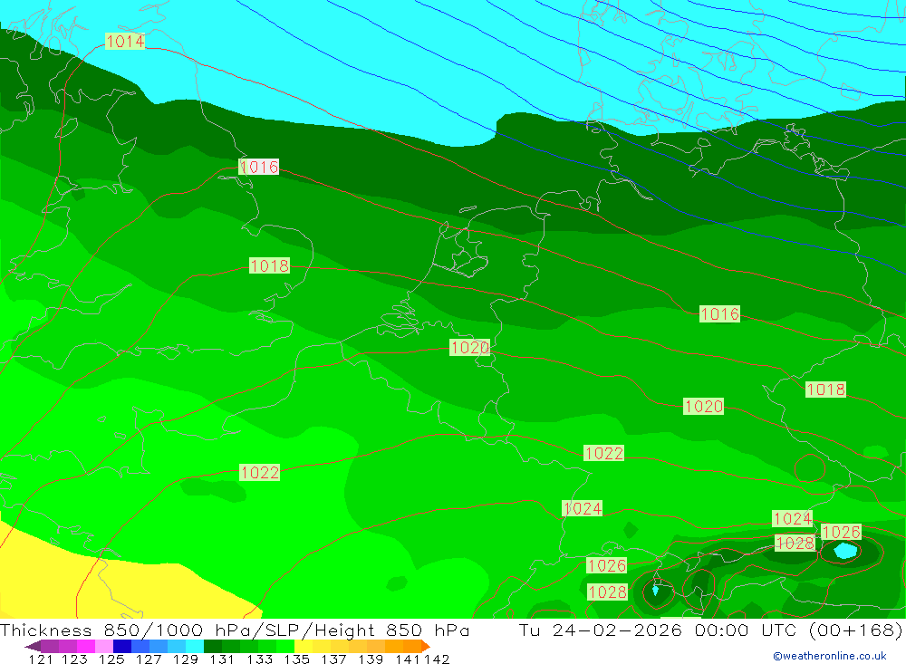Click the 1022 label over southwestern Germany
The height and width of the screenshot is (664, 906).
(x=603, y=453)
